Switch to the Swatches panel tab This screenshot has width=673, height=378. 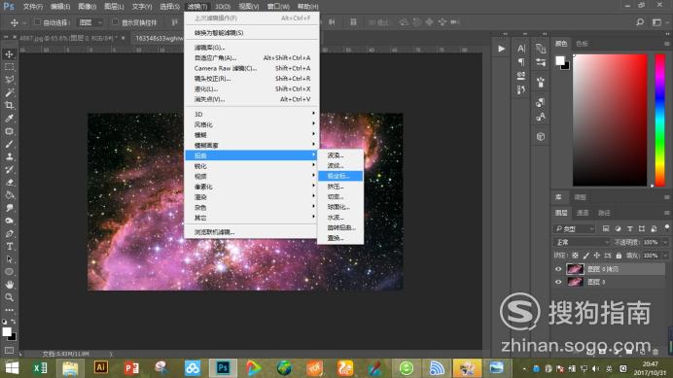point(582,44)
